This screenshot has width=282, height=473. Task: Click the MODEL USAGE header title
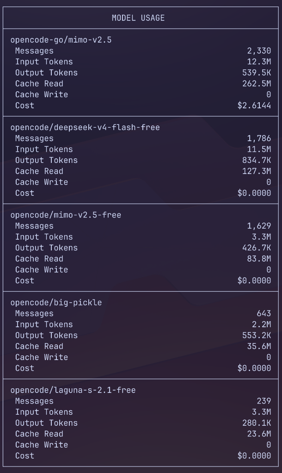tap(138, 18)
